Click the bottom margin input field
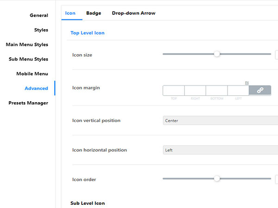 (216, 91)
